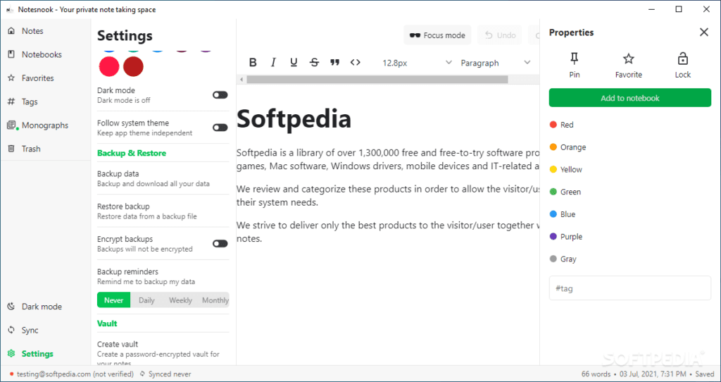Turn on Follow system theme toggle
Viewport: 721px width, 382px height.
[220, 128]
